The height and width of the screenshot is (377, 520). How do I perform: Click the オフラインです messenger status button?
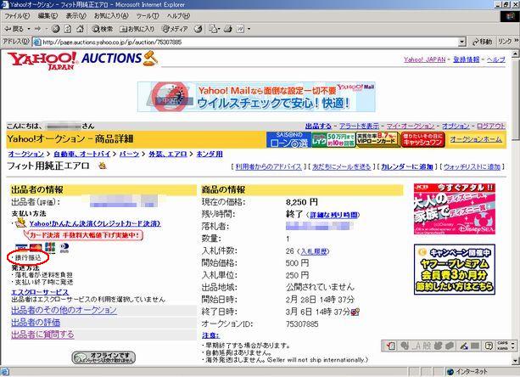point(103,357)
